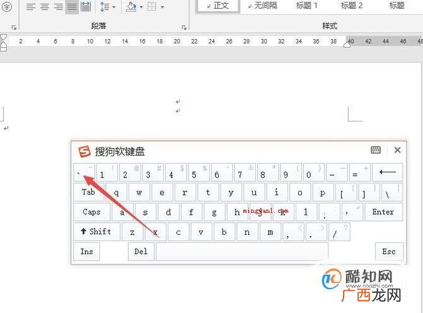Click the q key on soft keyboard
The width and height of the screenshot is (423, 313).
tap(116, 192)
